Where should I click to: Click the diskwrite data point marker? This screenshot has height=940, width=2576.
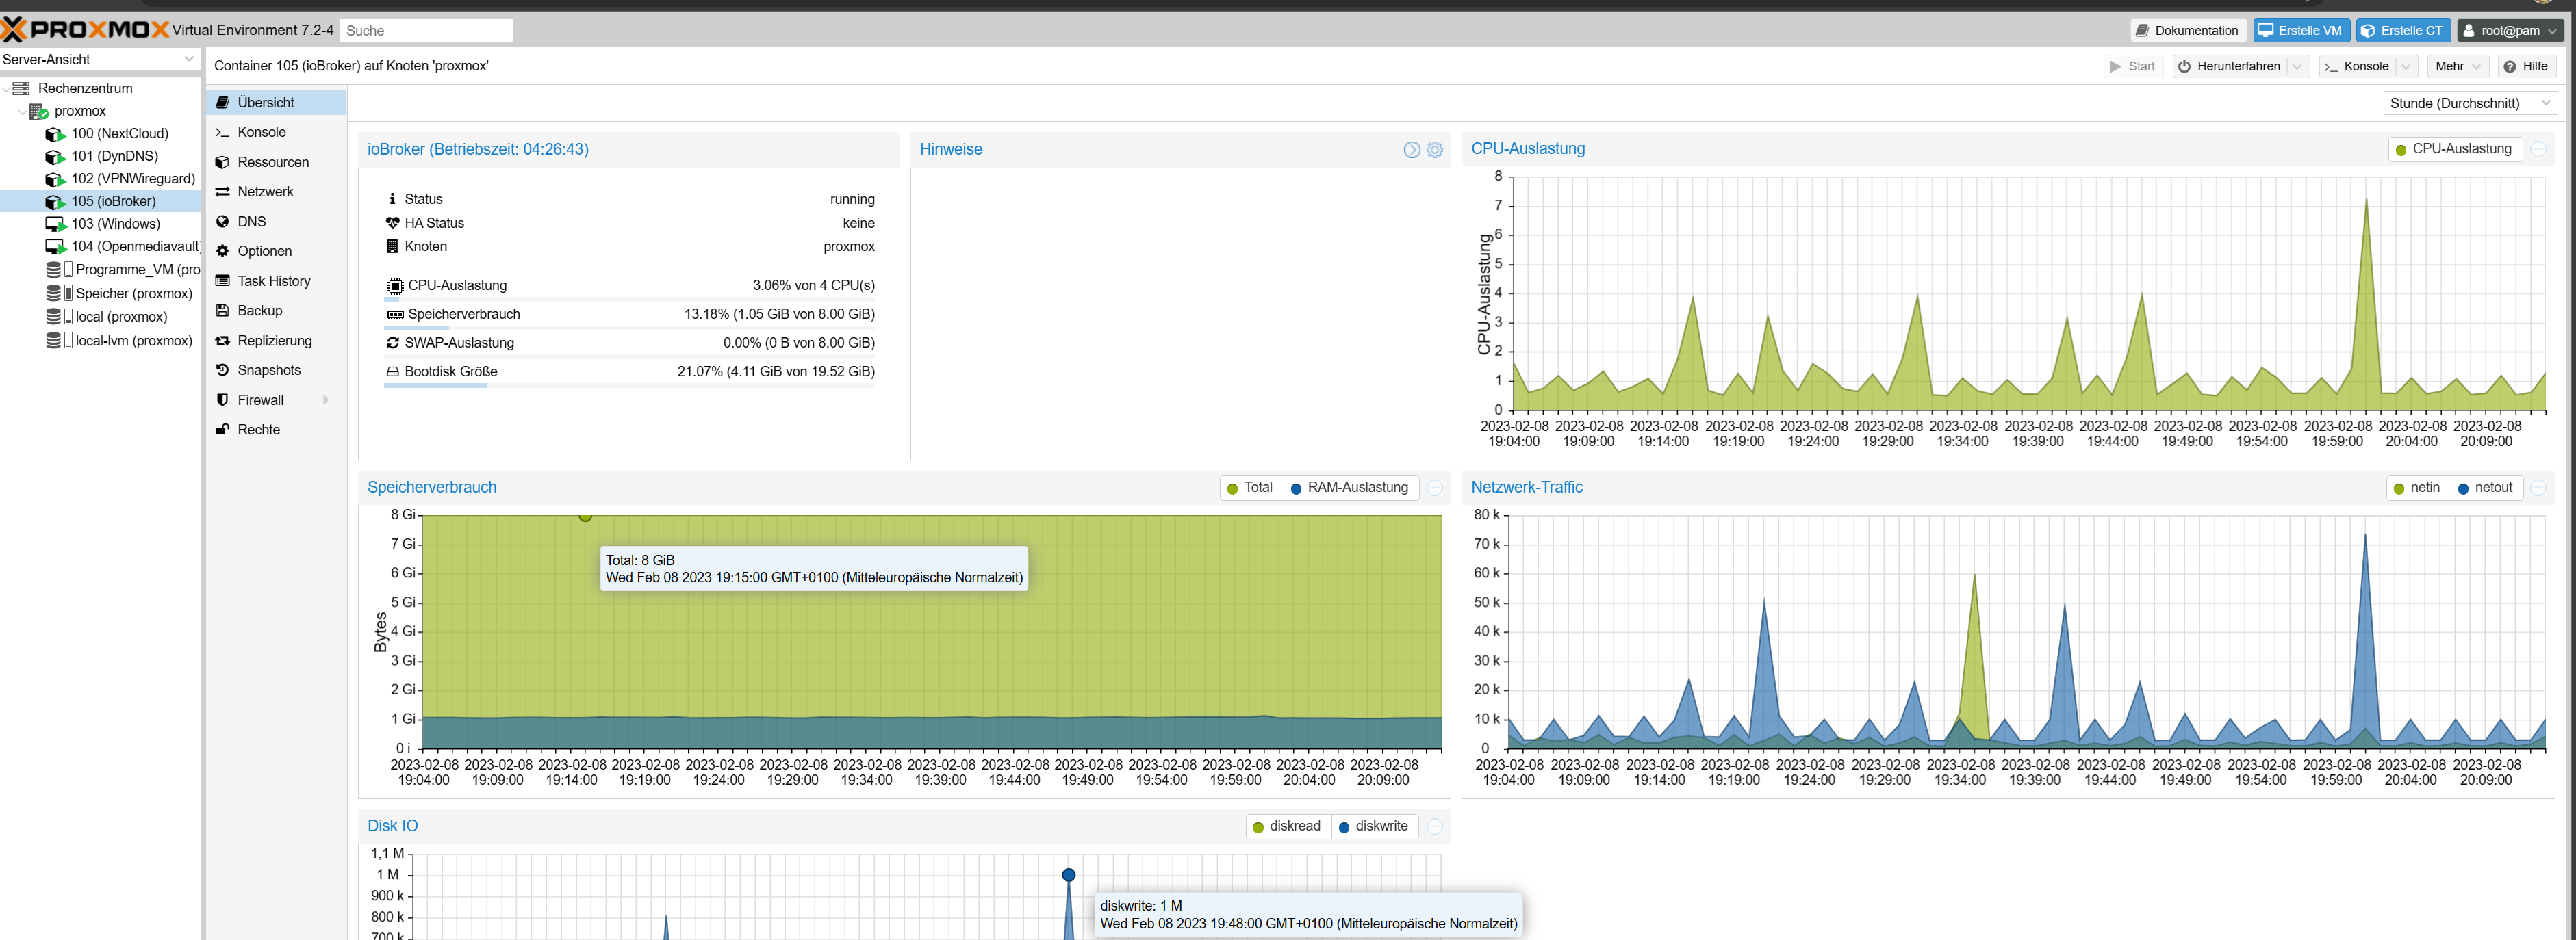pyautogui.click(x=1069, y=875)
